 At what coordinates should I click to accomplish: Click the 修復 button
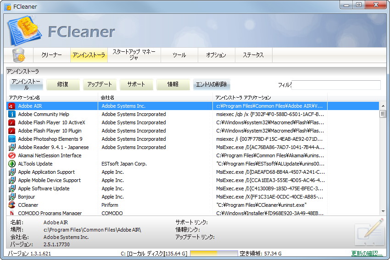pos(63,84)
